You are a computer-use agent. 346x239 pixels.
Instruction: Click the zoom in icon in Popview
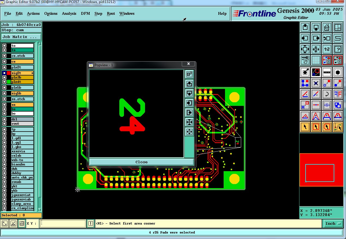click(190, 122)
